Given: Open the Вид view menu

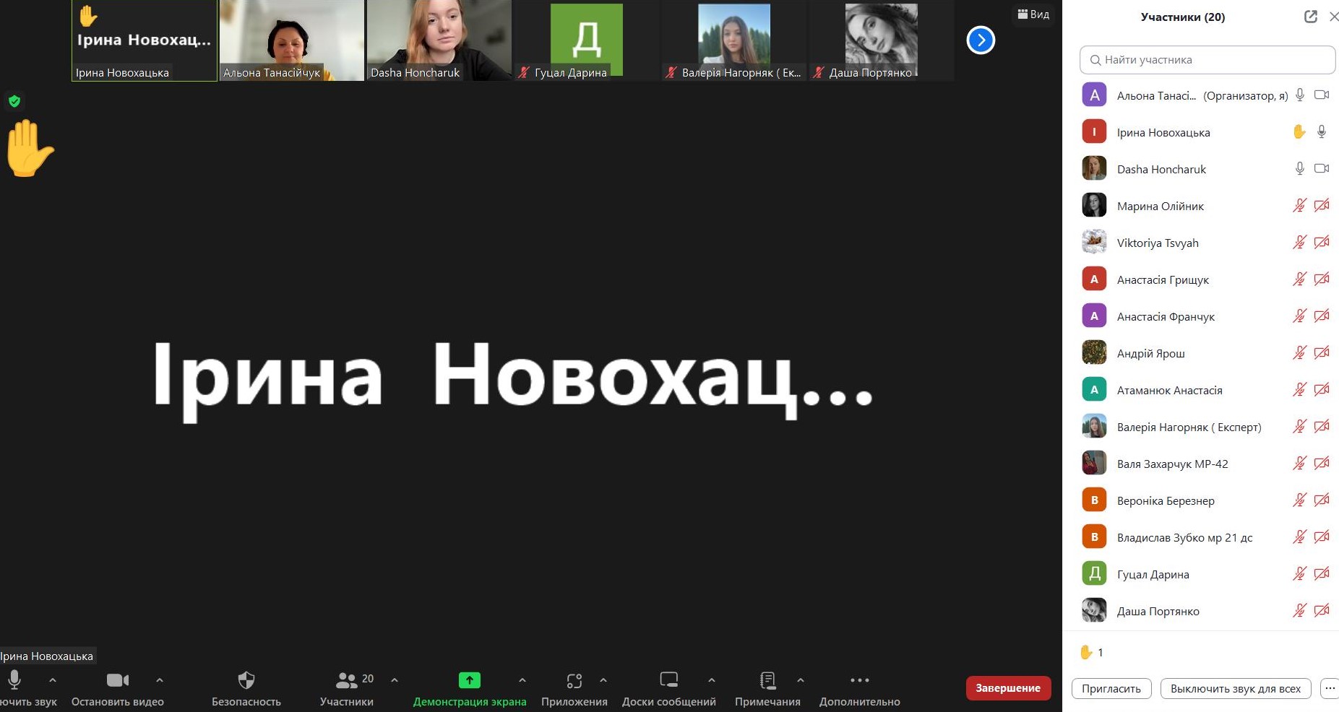Looking at the screenshot, I should [x=1033, y=14].
